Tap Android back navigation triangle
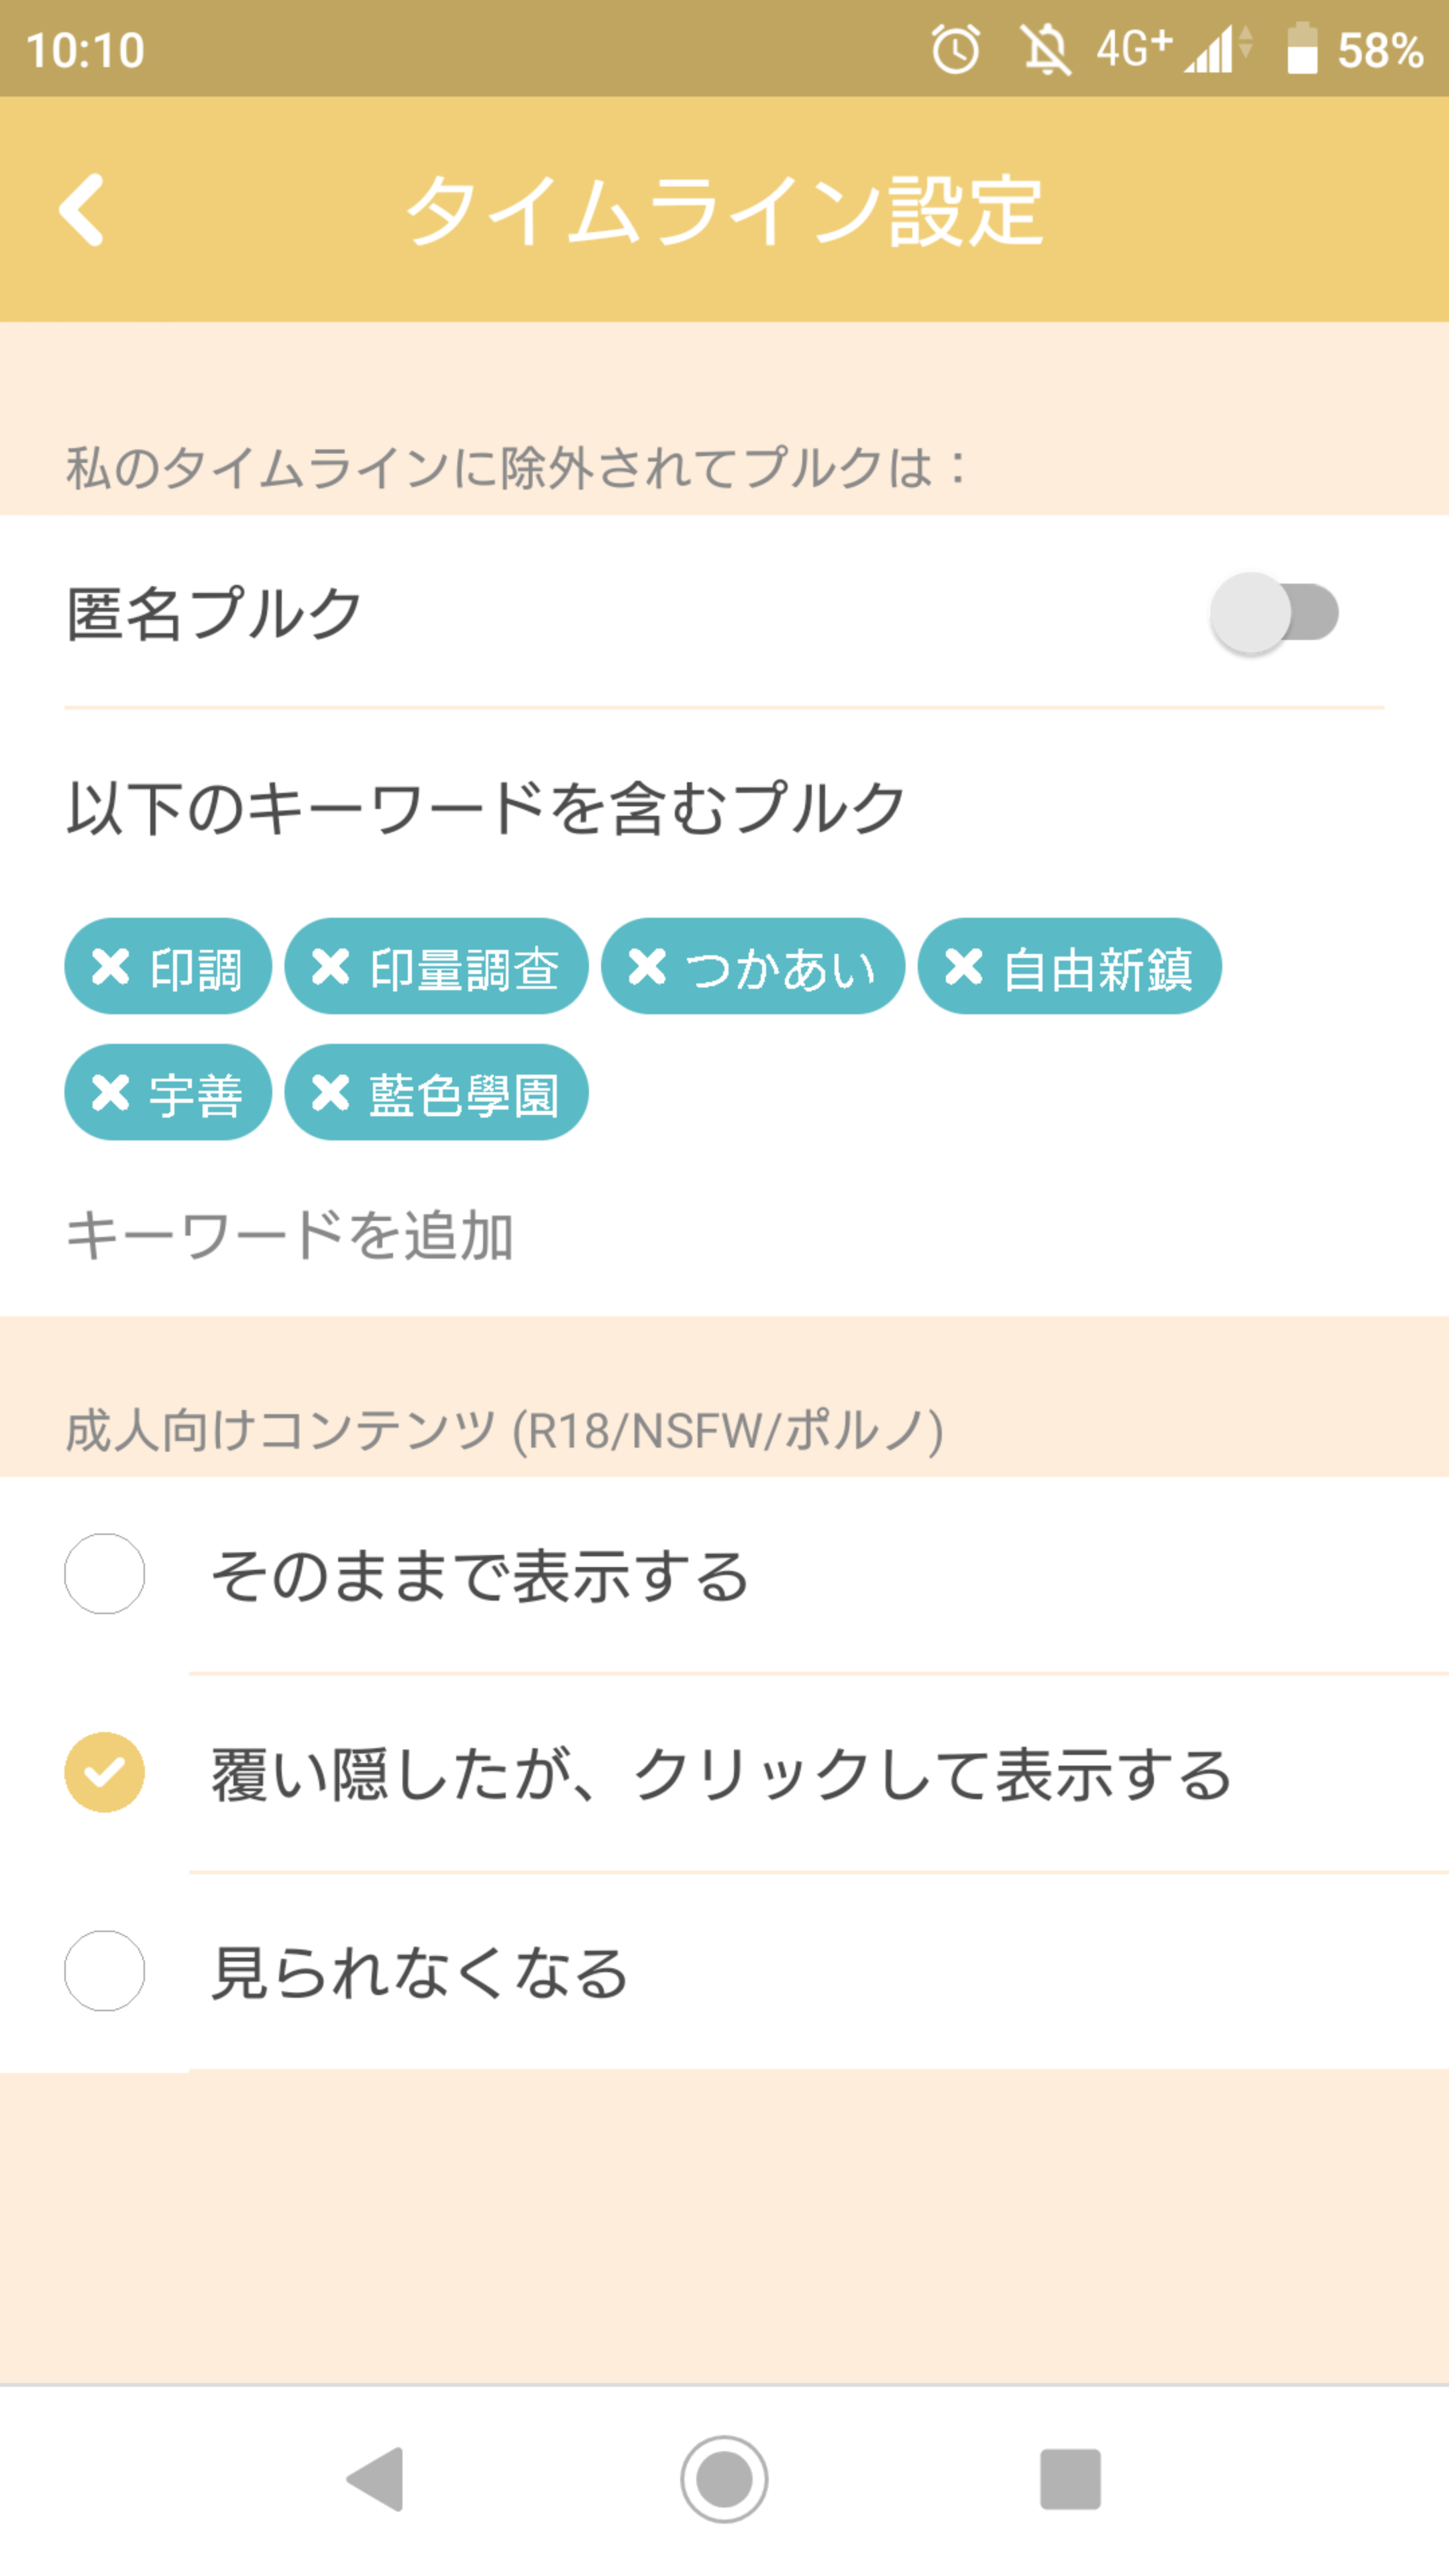Image resolution: width=1449 pixels, height=2576 pixels. 376,2479
